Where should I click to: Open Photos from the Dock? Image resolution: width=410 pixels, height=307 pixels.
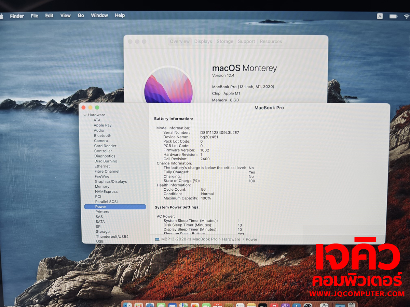(x=195, y=306)
